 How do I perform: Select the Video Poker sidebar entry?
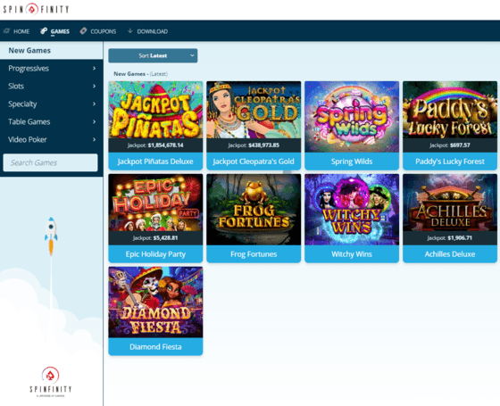click(x=52, y=139)
